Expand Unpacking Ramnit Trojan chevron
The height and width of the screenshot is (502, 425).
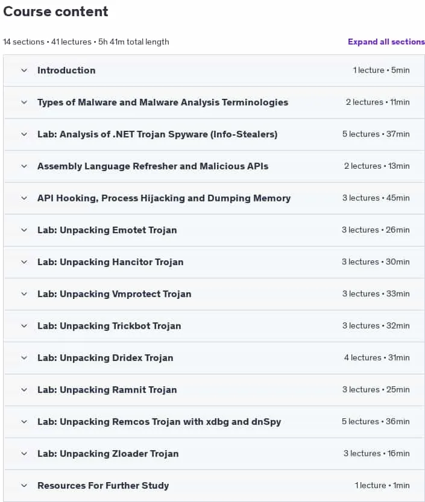pos(24,390)
